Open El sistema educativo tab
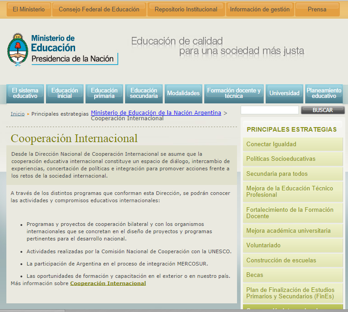Screen dimensions: 348x312 click(25, 93)
